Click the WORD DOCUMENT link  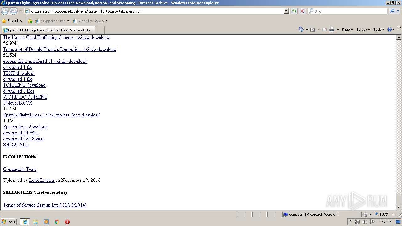coord(25,97)
